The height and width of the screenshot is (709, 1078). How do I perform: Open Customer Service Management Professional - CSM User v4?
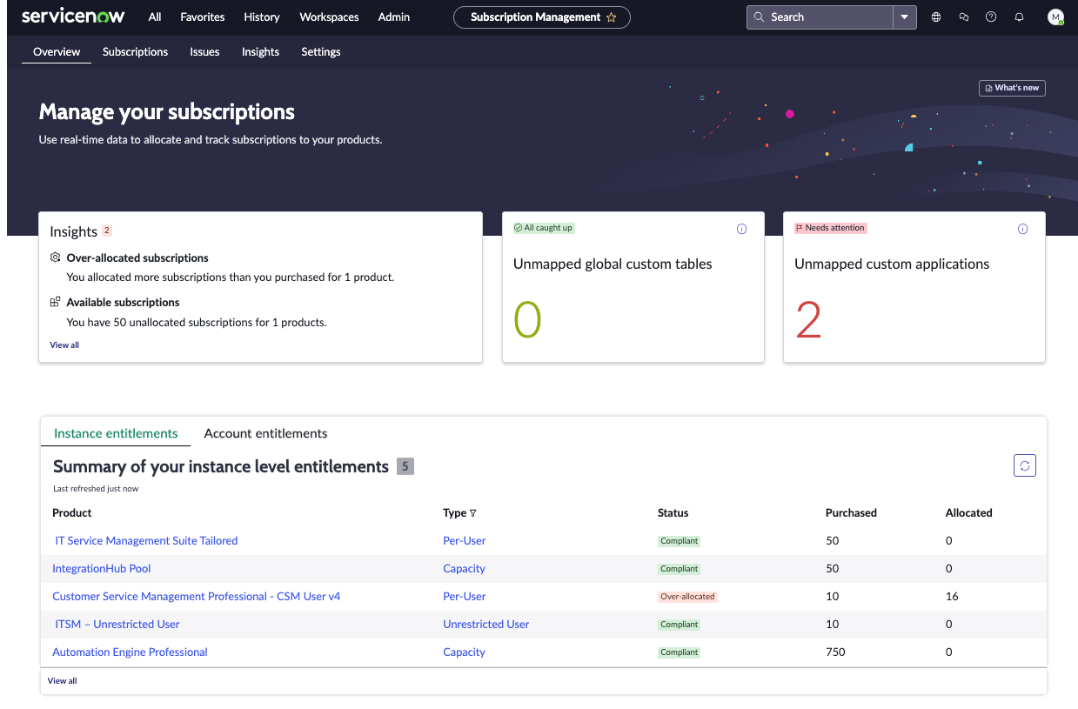[197, 597]
